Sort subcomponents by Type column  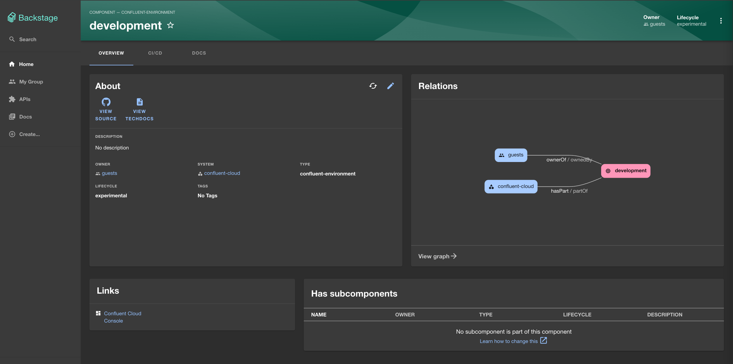[x=486, y=314]
